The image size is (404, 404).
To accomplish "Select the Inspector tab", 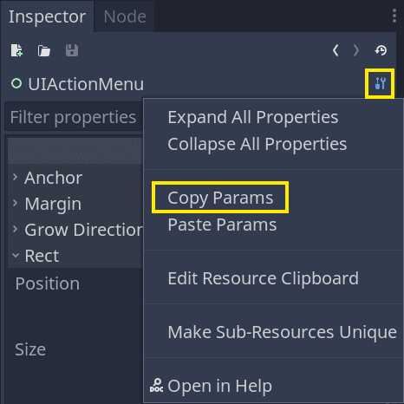I will [x=47, y=16].
